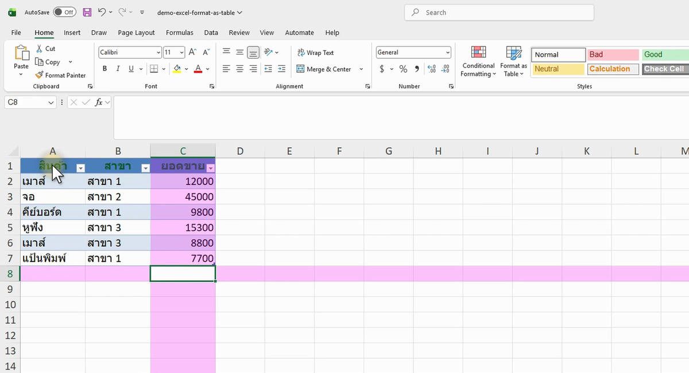Open Format as Table gallery
Viewport: 689px width, 373px height.
[x=513, y=62]
